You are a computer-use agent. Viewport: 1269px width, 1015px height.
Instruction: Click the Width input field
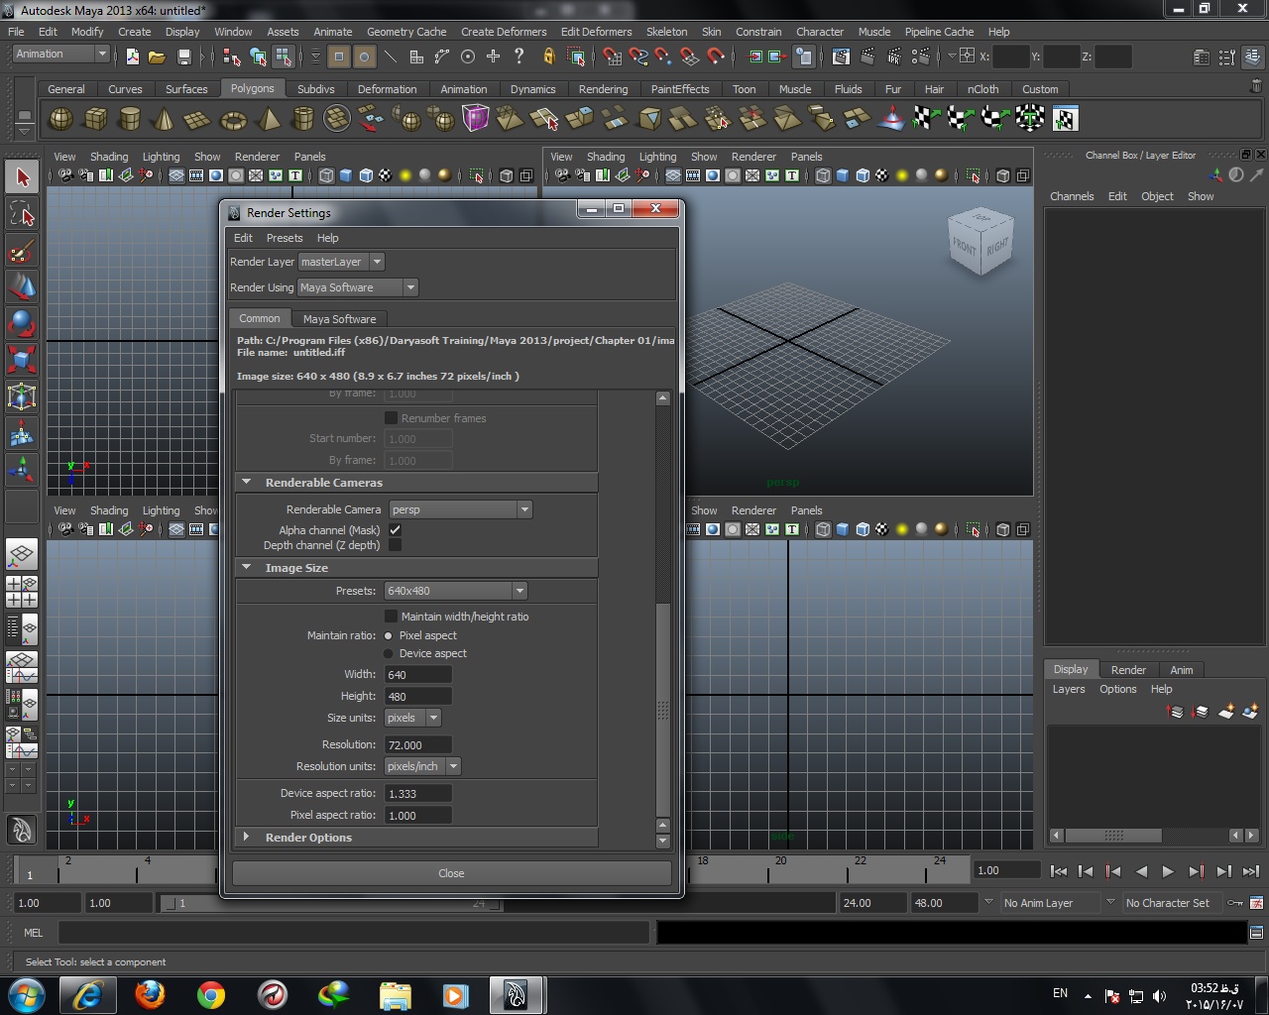click(418, 675)
